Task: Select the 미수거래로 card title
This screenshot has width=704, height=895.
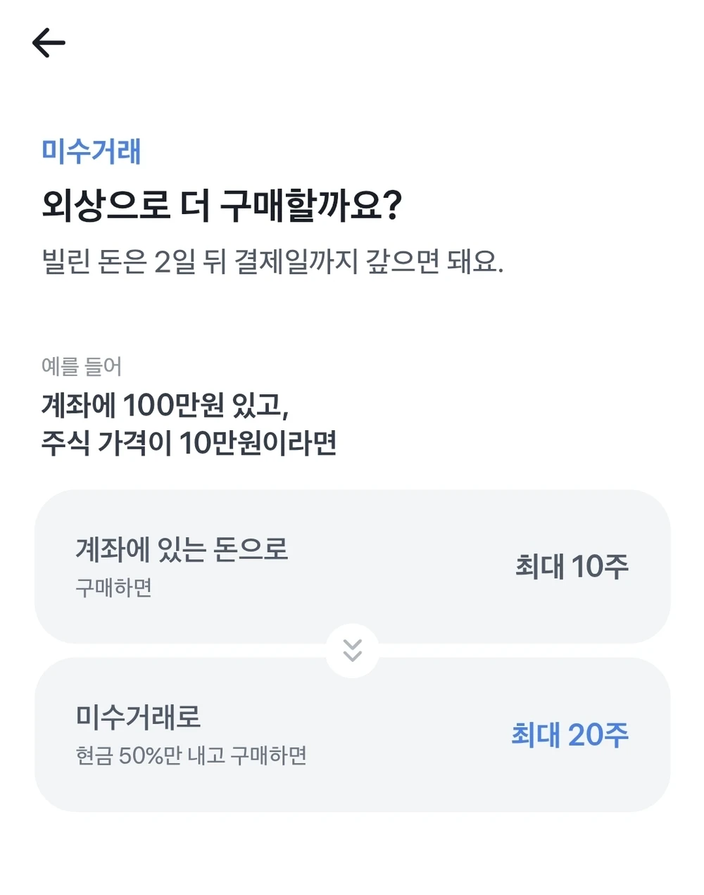Action: [x=139, y=718]
